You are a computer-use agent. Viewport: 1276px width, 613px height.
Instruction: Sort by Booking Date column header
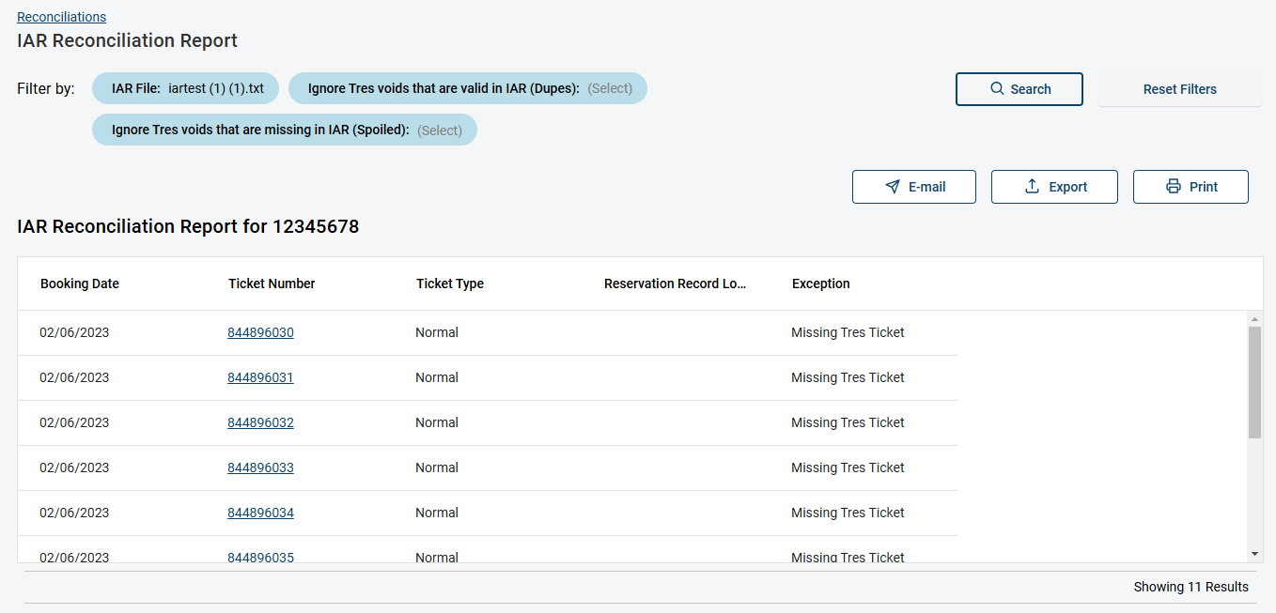[80, 284]
